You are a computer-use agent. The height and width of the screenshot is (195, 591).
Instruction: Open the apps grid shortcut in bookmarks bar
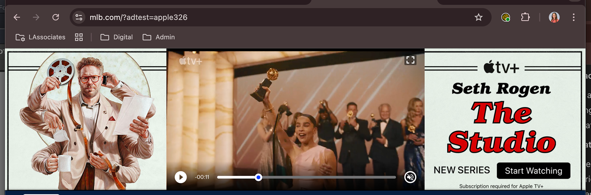[79, 37]
